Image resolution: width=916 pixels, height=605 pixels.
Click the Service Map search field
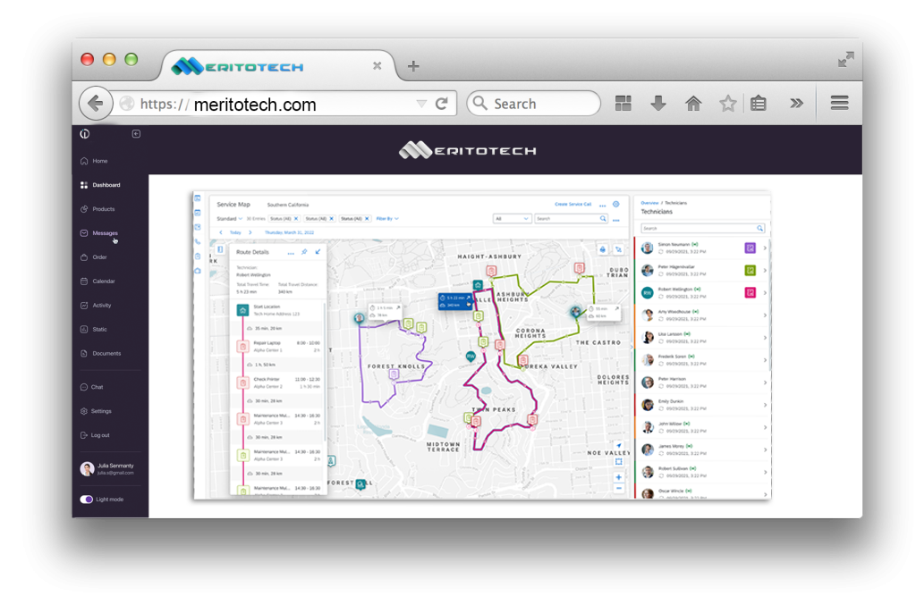[571, 219]
